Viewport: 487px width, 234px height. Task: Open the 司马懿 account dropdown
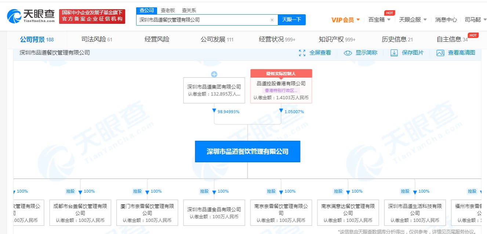tap(476, 20)
